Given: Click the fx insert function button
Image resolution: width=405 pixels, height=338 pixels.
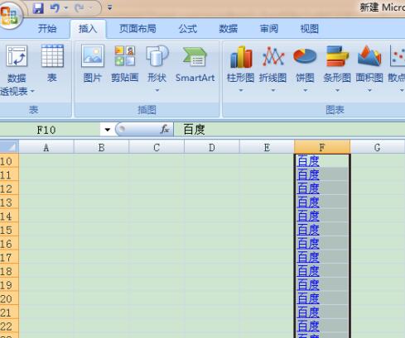Looking at the screenshot, I should tap(165, 129).
